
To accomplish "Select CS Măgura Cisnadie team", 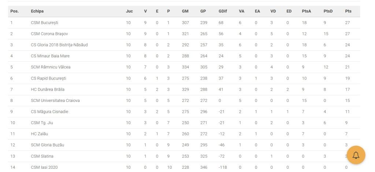I will (x=49, y=112).
